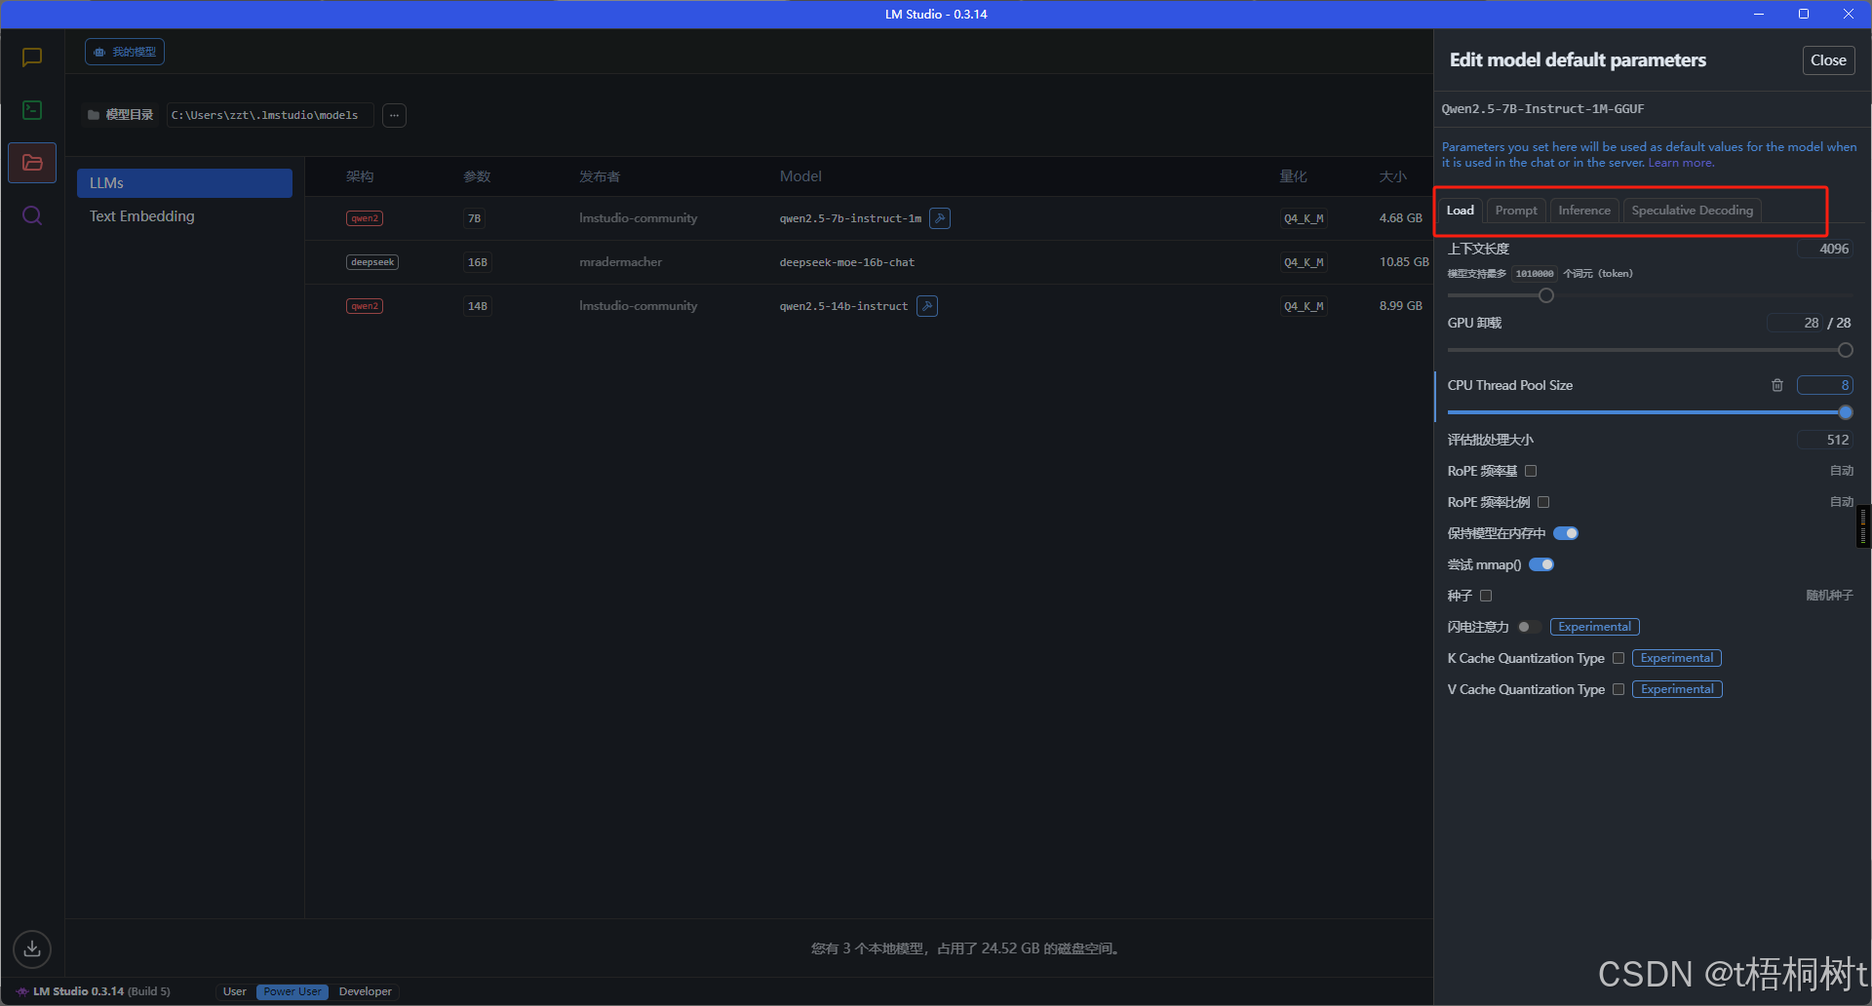Open the Chat sidebar icon
Image resolution: width=1872 pixels, height=1006 pixels.
click(x=32, y=58)
